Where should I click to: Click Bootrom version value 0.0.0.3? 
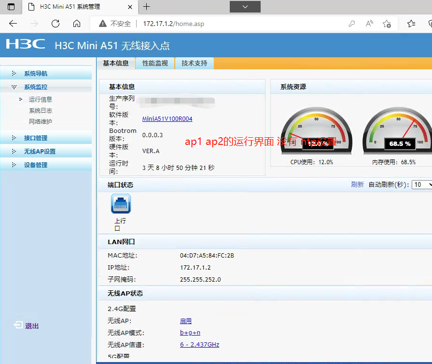[153, 135]
